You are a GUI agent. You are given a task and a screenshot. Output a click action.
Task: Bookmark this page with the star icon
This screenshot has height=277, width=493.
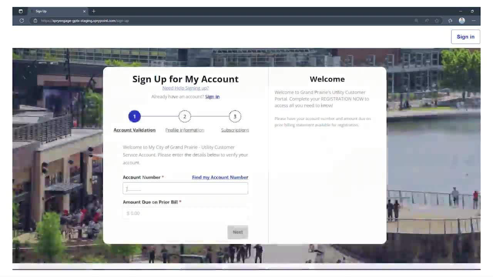pos(437,21)
